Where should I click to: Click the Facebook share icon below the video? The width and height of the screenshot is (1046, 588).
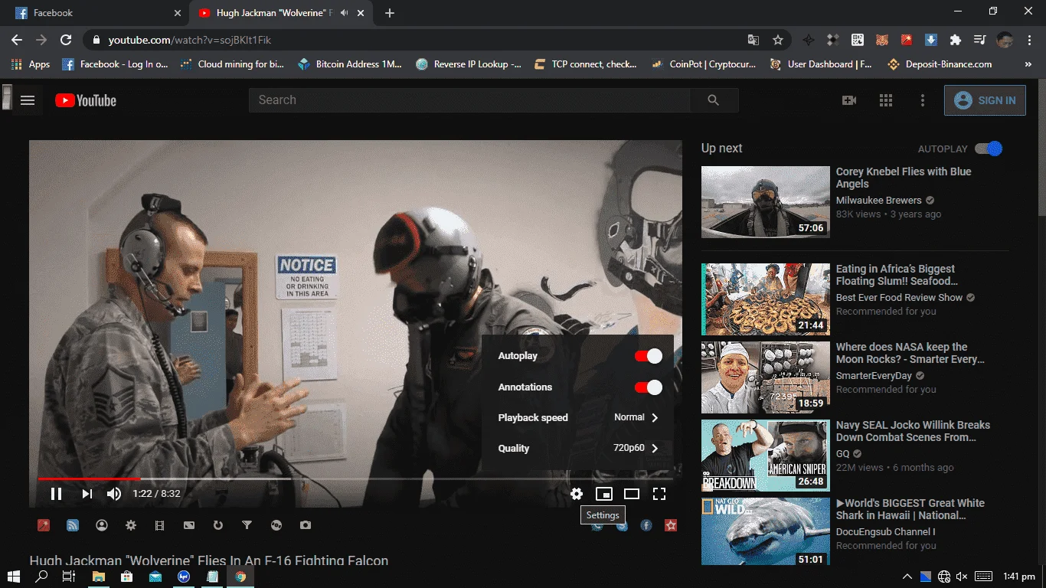point(646,525)
